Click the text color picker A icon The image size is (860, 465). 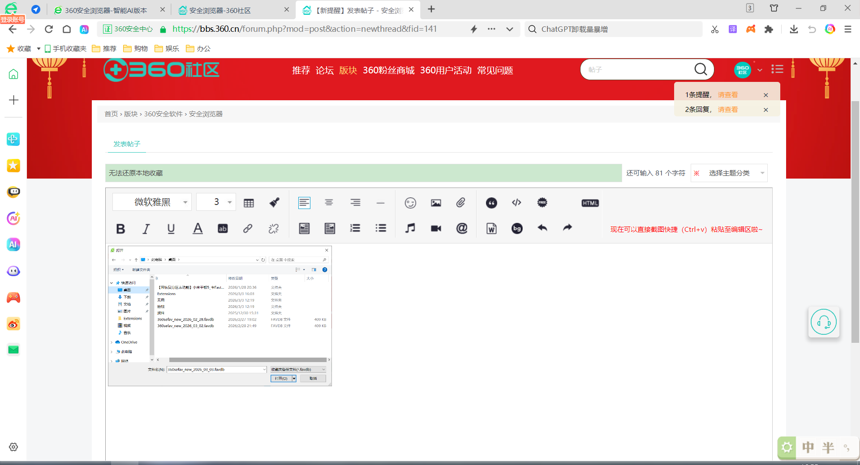point(198,229)
